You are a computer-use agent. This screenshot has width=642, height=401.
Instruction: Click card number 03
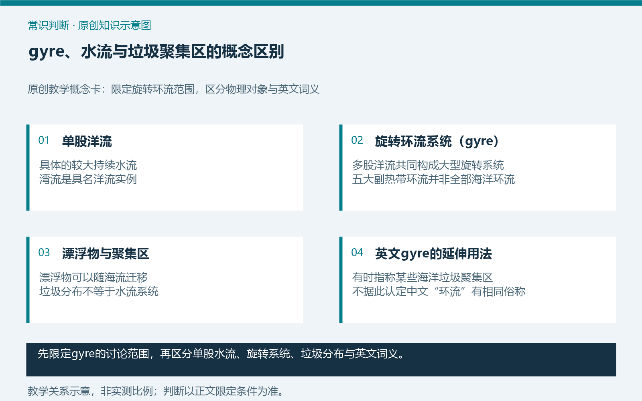(x=44, y=253)
